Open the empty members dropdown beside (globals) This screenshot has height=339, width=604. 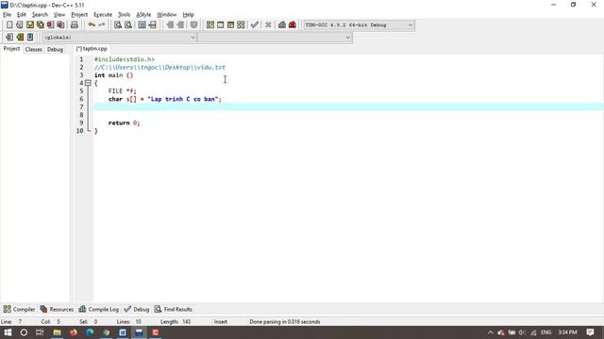click(x=275, y=38)
